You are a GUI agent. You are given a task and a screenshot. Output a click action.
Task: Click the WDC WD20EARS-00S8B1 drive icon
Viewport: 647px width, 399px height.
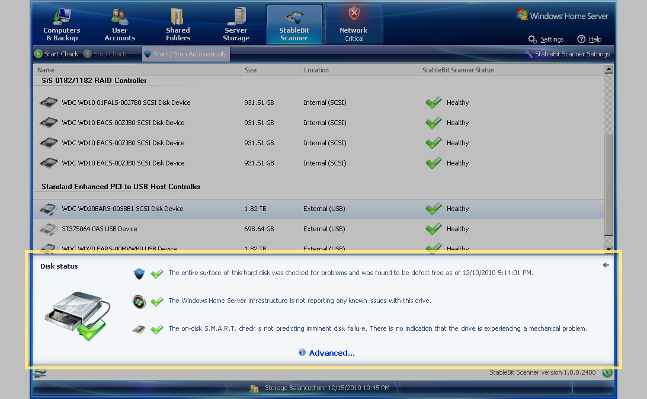pos(49,209)
